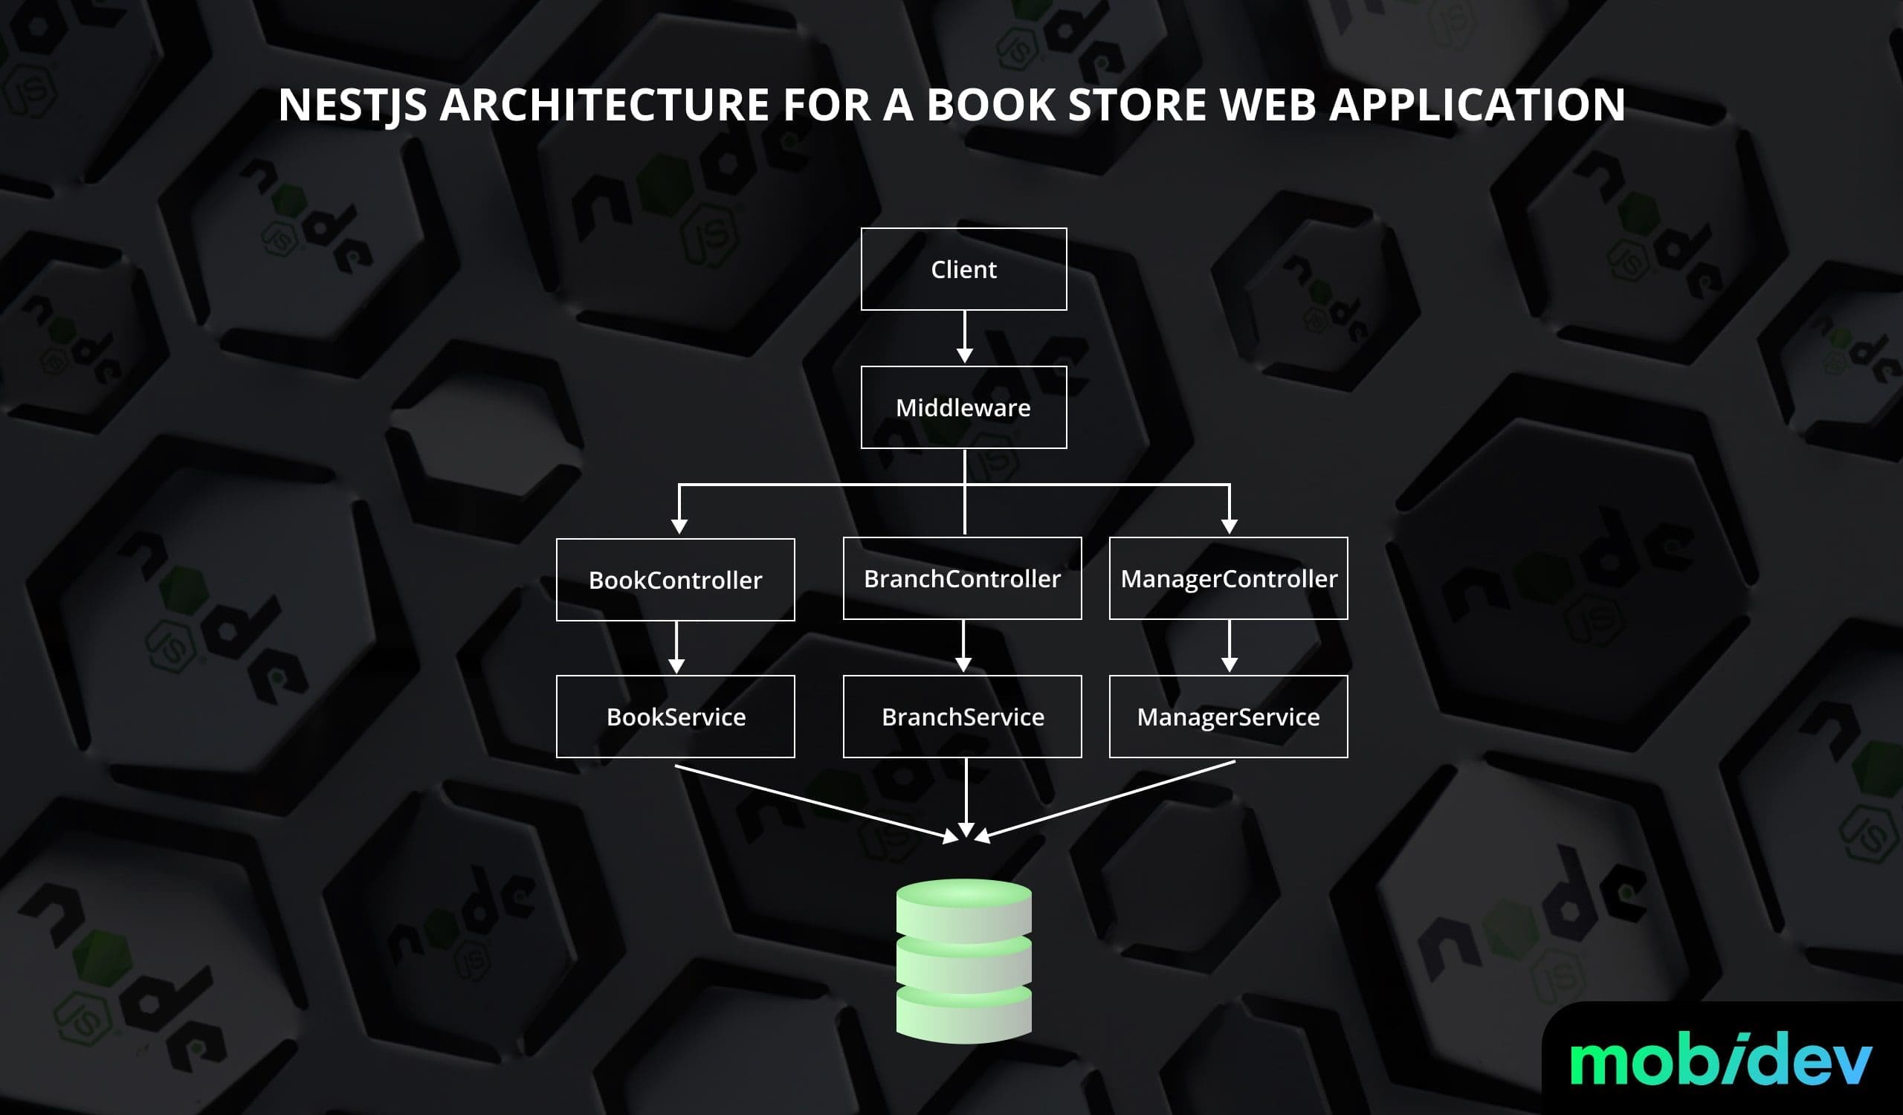The image size is (1903, 1115).
Task: Click arrowhead pointing into BookController
Action: click(x=679, y=526)
